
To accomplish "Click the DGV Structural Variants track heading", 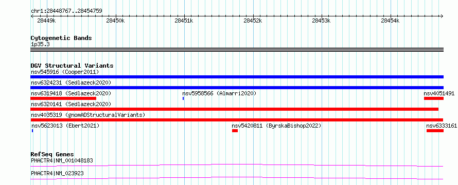I will click(72, 66).
